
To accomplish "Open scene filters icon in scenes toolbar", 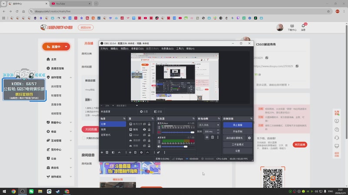I will click(x=113, y=153).
